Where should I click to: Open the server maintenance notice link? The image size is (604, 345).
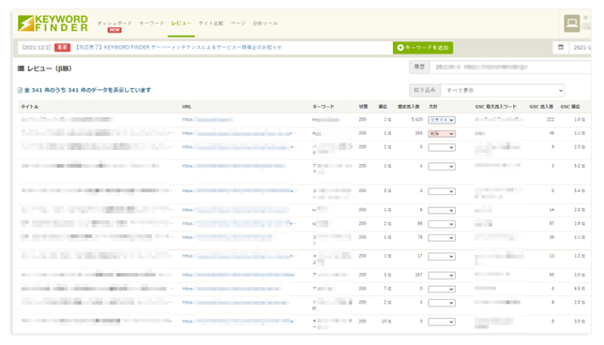pyautogui.click(x=178, y=48)
